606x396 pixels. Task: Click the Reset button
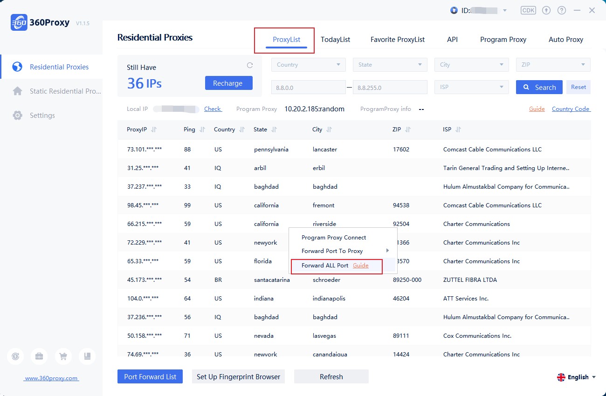coord(578,87)
